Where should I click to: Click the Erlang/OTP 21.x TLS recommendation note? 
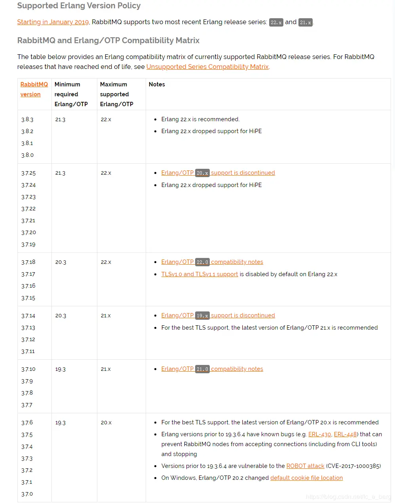270,328
